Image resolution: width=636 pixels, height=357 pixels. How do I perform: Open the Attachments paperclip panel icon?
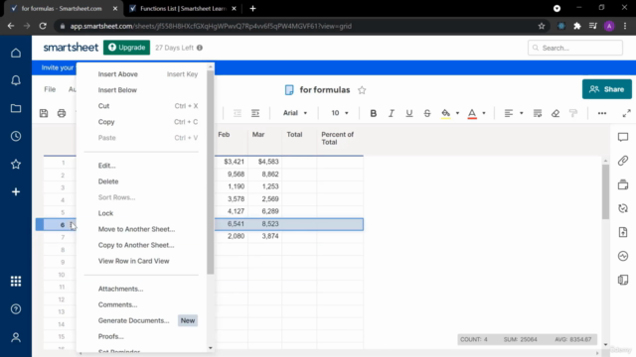coord(623,161)
